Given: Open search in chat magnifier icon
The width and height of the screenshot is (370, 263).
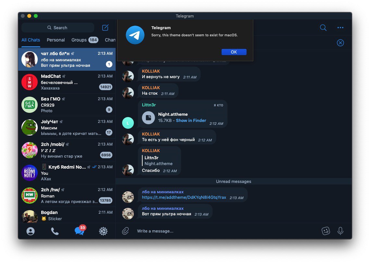Looking at the screenshot, I should 323,28.
